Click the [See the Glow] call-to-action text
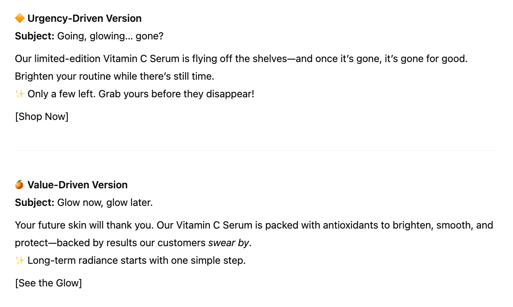 48,283
